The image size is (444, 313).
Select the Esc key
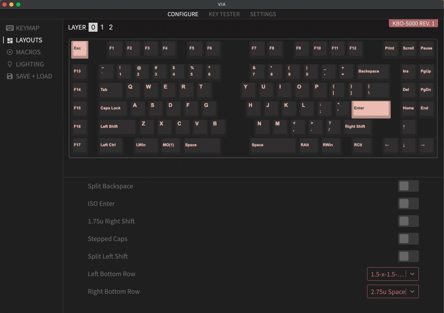tap(80, 50)
